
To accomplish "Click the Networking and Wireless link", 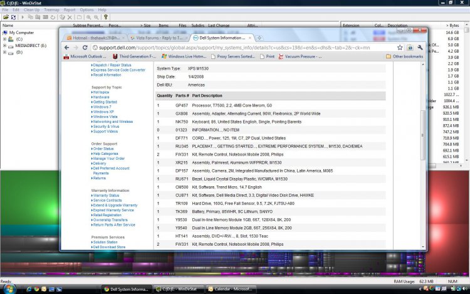I will pos(113,122).
